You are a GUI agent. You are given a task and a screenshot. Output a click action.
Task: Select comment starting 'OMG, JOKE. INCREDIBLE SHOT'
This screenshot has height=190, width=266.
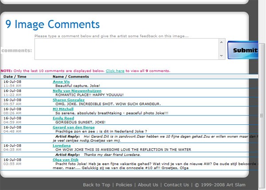108,104
